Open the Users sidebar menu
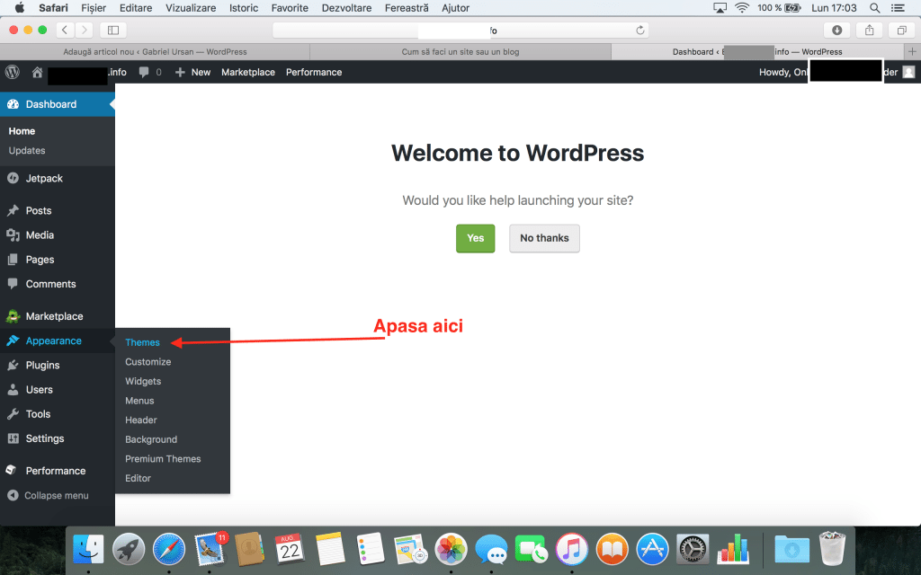This screenshot has width=921, height=575. point(58,390)
